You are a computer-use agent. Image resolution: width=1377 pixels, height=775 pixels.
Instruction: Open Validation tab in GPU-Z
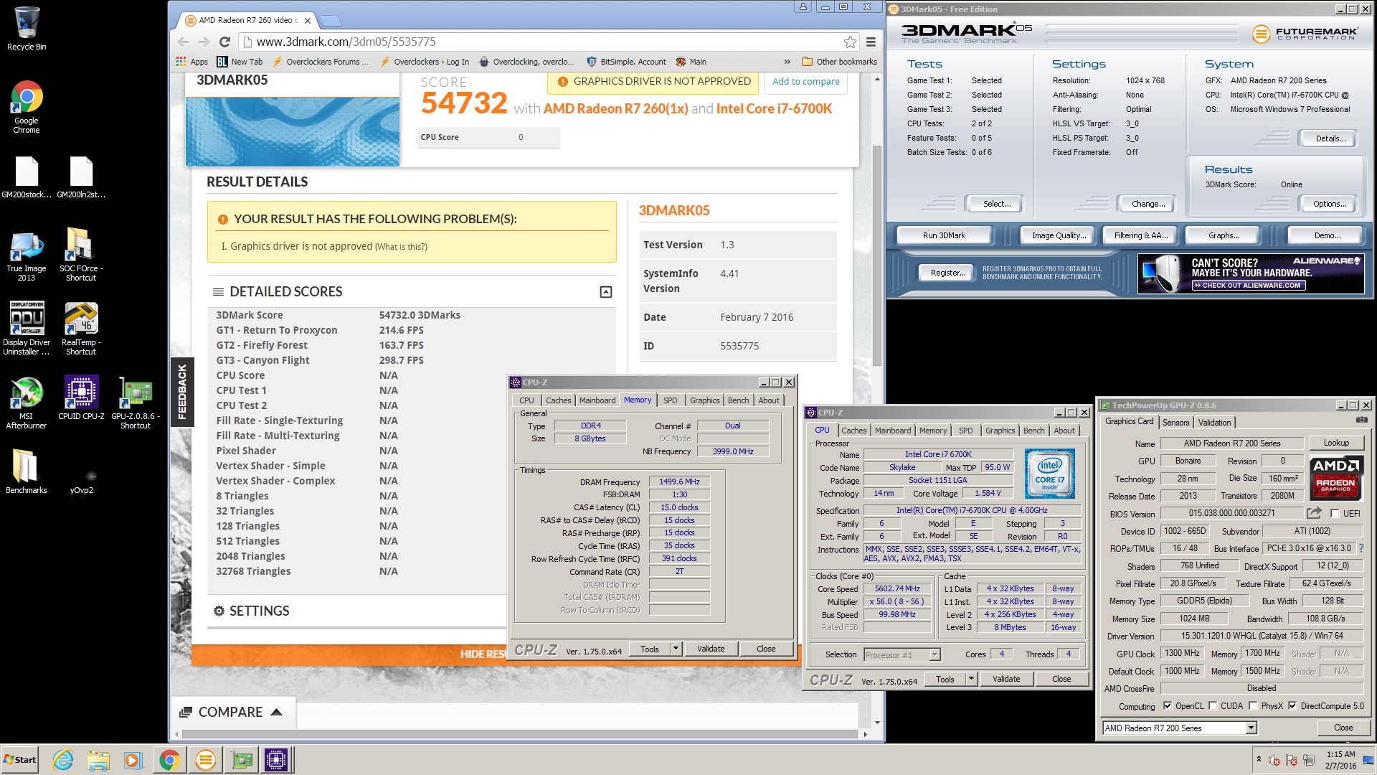point(1214,423)
